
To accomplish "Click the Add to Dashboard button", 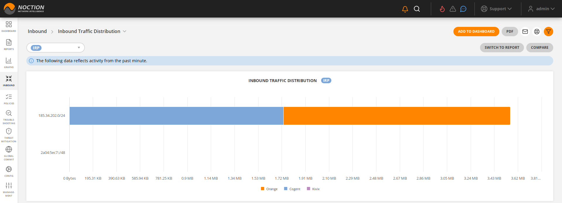I will pos(476,32).
